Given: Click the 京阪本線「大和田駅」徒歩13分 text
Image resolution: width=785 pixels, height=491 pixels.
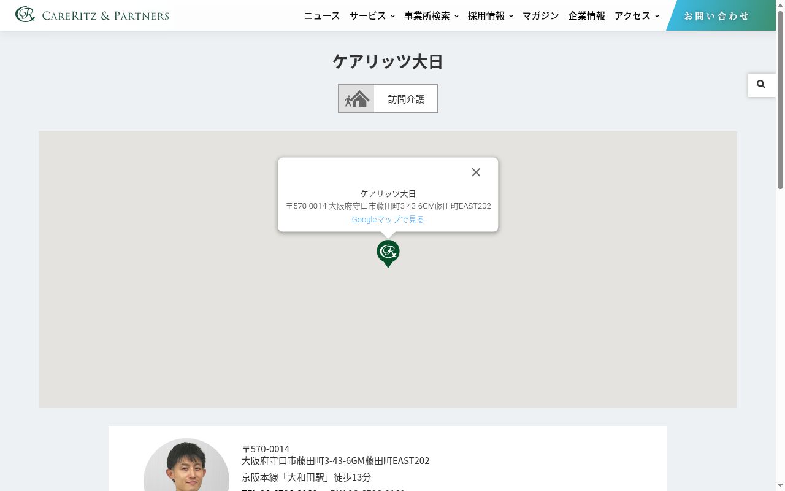Looking at the screenshot, I should tap(307, 477).
